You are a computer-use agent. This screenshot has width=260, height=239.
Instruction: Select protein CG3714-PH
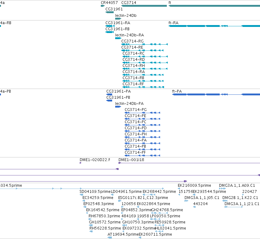(x=142, y=137)
